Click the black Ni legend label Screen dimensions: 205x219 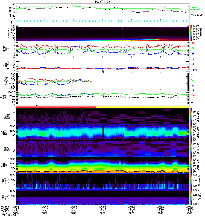pos(192,64)
